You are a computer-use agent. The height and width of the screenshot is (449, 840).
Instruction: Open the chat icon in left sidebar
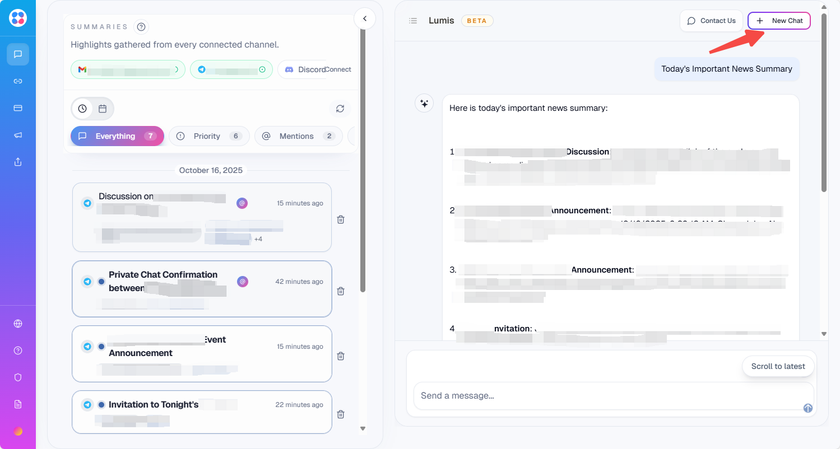[18, 54]
